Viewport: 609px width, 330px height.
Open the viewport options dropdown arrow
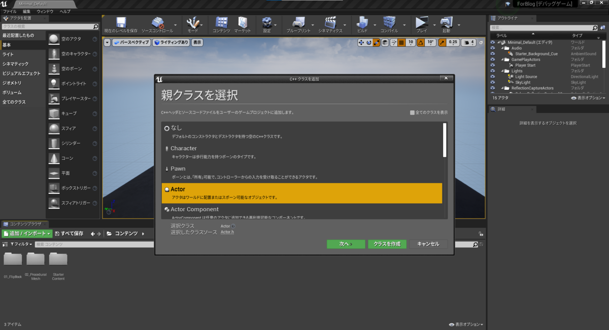[107, 43]
